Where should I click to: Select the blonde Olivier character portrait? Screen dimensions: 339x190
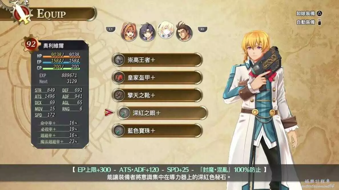click(x=166, y=30)
